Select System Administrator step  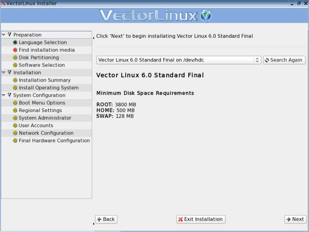[45, 118]
